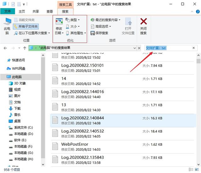Open the Size filter dropdown

click(x=73, y=26)
